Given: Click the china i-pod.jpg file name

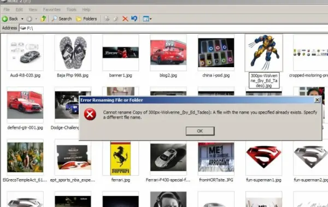Looking at the screenshot, I should coord(216,75).
